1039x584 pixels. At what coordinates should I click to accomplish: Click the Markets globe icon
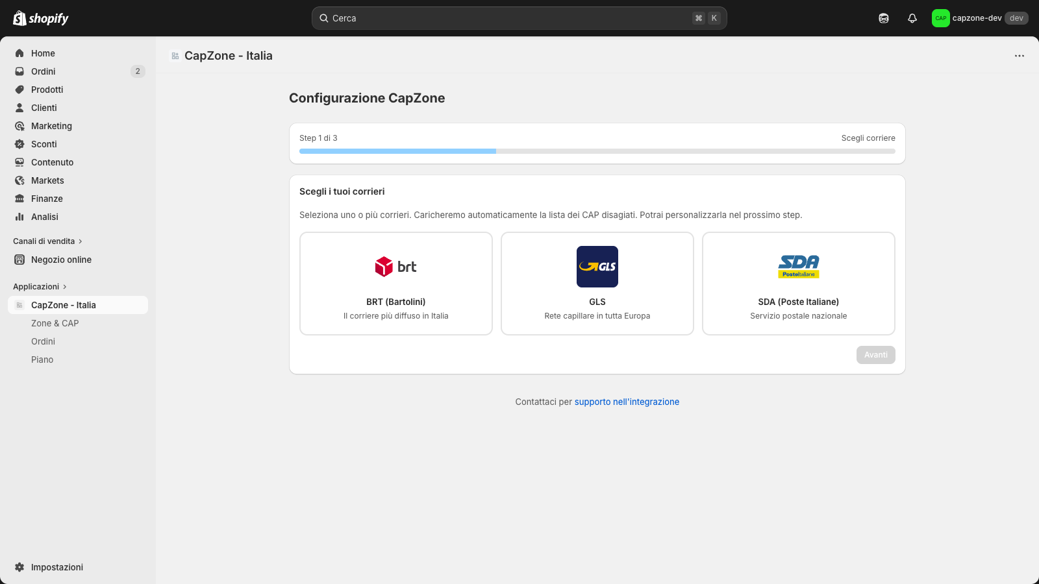pyautogui.click(x=19, y=180)
